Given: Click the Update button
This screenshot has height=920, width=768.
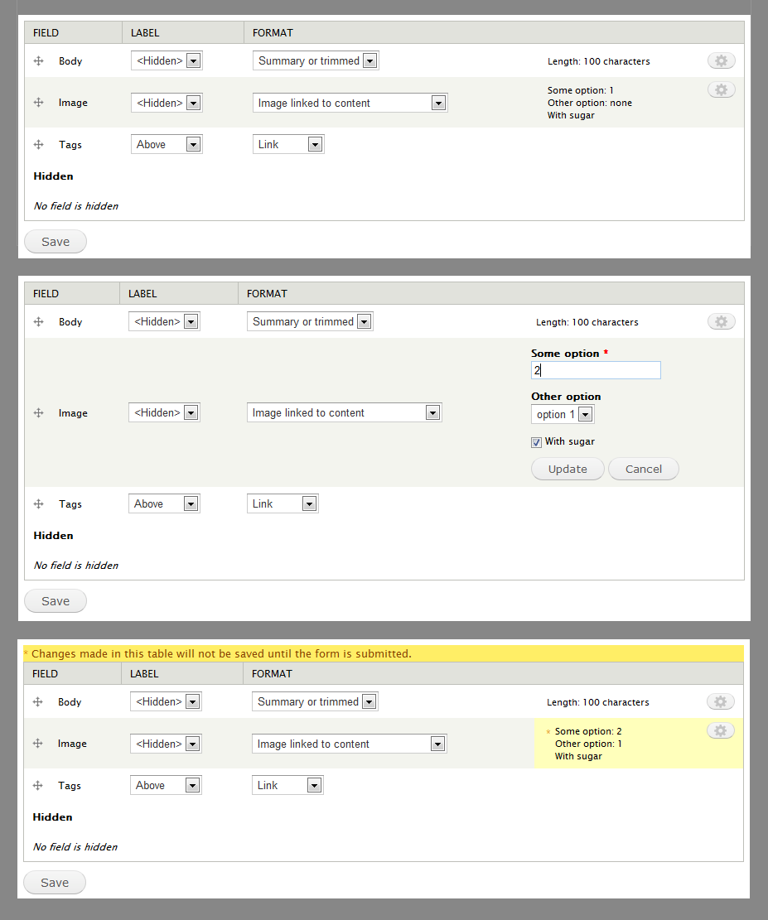Looking at the screenshot, I should [x=568, y=469].
